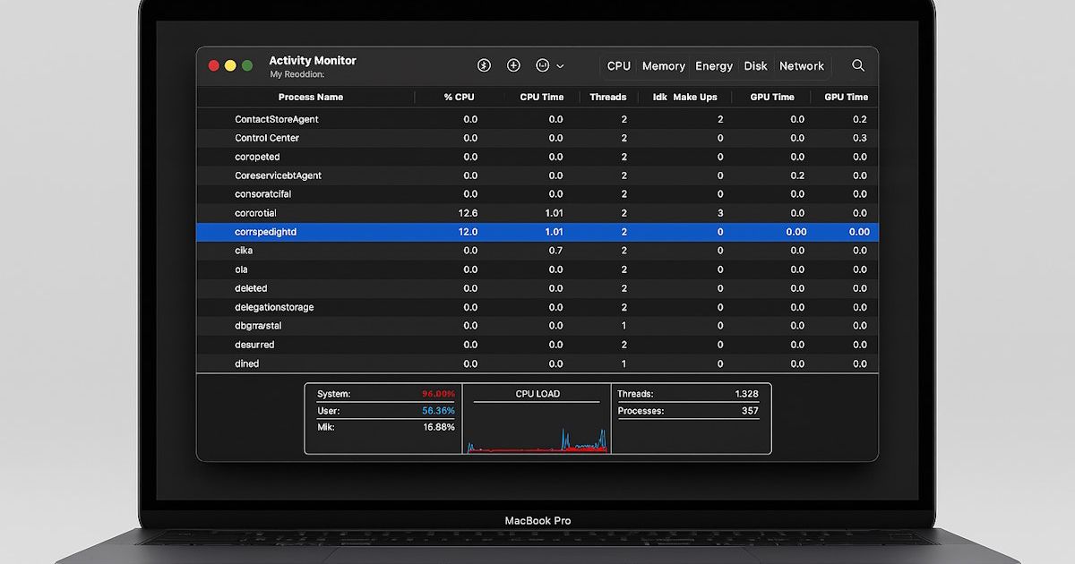
Task: Sort by the Process Name column header
Action: pyautogui.click(x=311, y=97)
